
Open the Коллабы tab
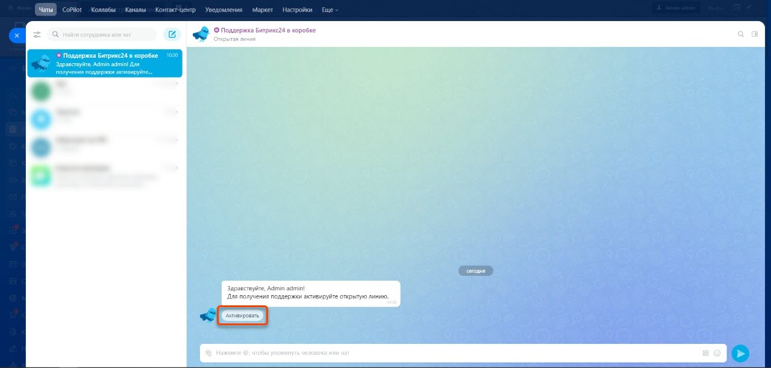[x=103, y=10]
